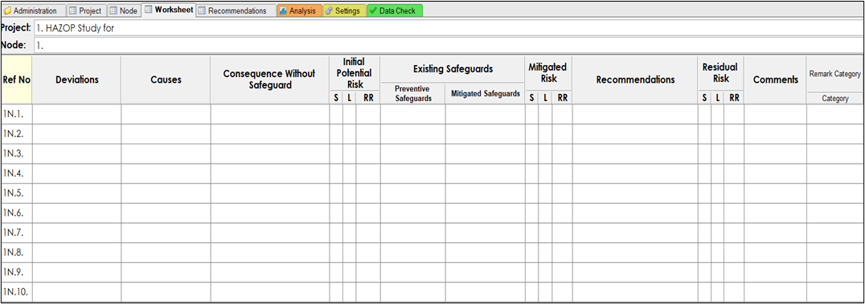Click the Node tab grid icon
Viewport: 865px width, 304px height.
tap(113, 11)
